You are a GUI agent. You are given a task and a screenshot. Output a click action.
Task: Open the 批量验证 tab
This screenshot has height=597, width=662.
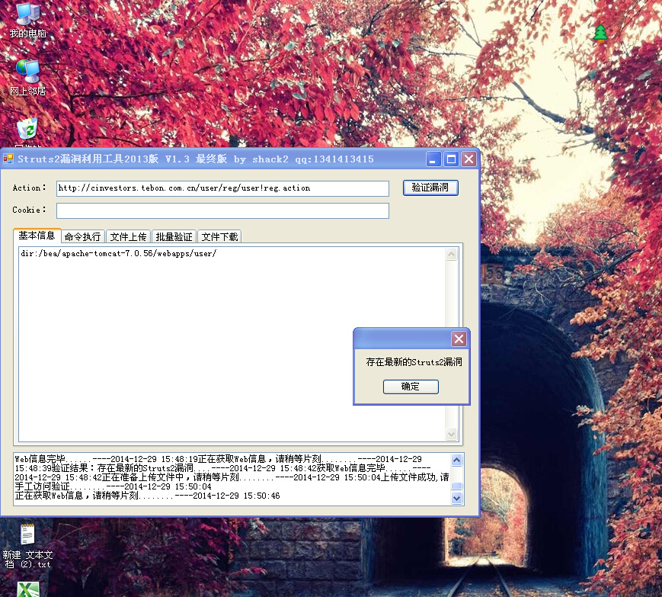174,236
